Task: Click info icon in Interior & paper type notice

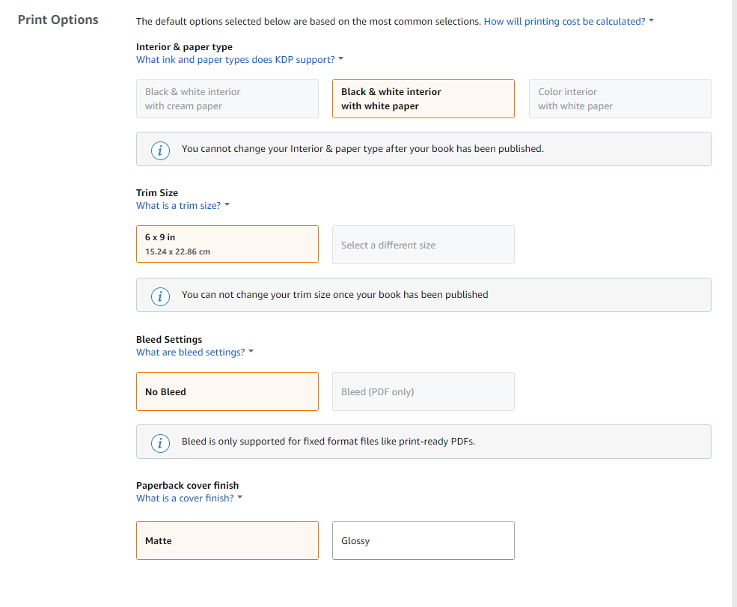Action: pos(159,150)
